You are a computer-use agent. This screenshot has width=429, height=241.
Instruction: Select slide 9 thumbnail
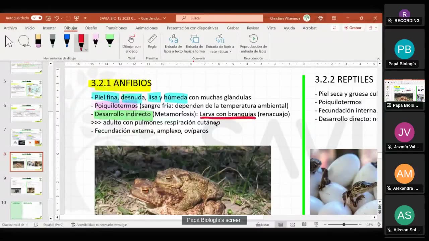pyautogui.click(x=26, y=186)
